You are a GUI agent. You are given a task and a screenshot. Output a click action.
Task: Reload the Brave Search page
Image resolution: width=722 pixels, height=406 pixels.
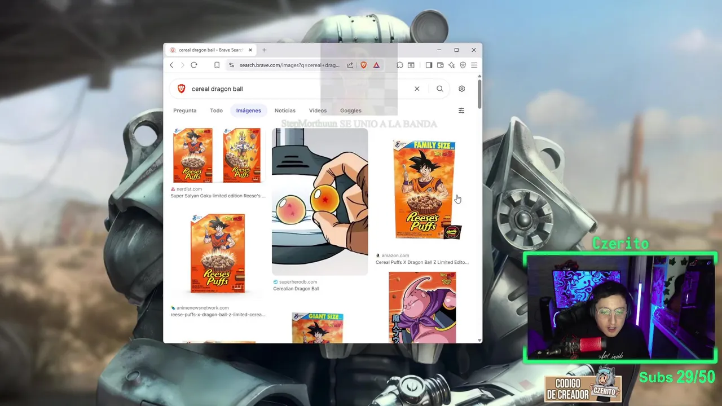pos(193,65)
